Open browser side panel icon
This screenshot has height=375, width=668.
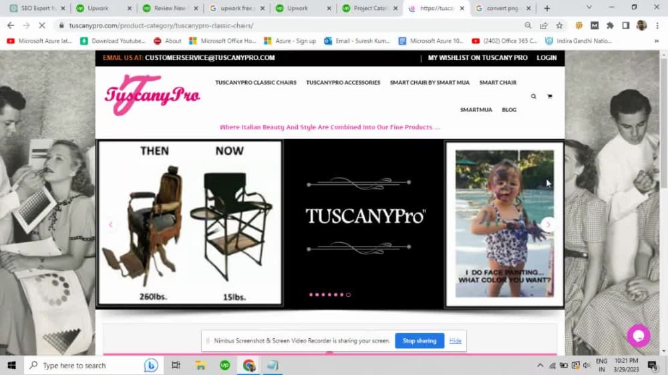[x=626, y=25]
